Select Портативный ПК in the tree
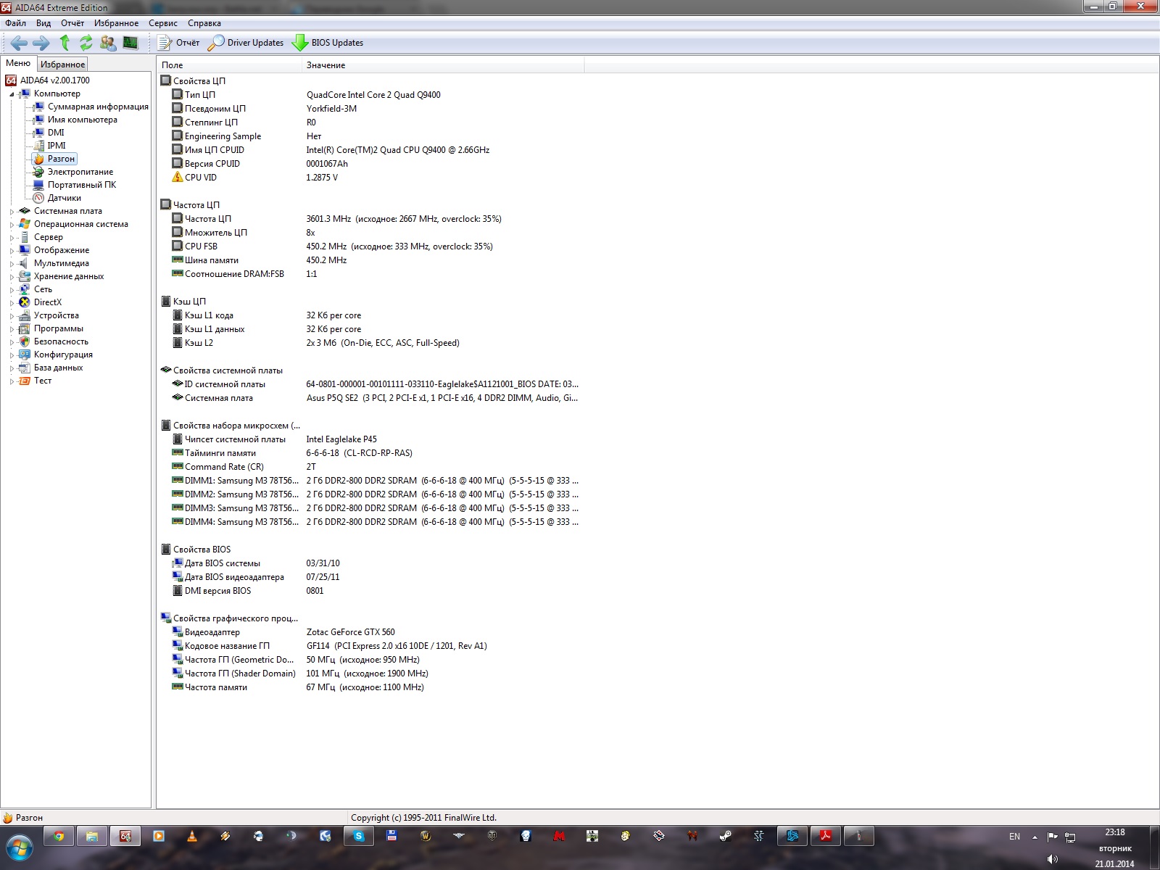 click(x=82, y=185)
